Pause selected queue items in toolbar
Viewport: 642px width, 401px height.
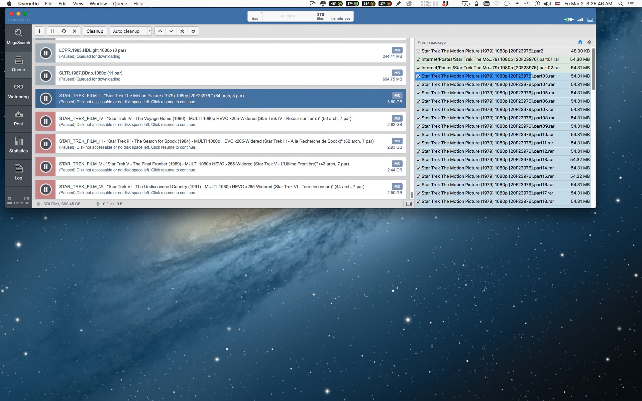point(52,31)
